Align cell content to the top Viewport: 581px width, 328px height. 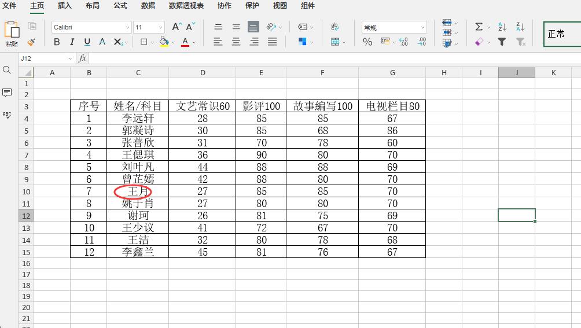point(218,27)
